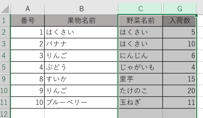Click the column G header
This screenshot has width=203, height=118.
pyautogui.click(x=180, y=8)
